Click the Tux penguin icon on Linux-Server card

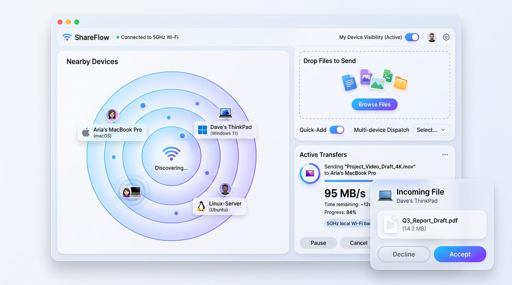coord(201,206)
